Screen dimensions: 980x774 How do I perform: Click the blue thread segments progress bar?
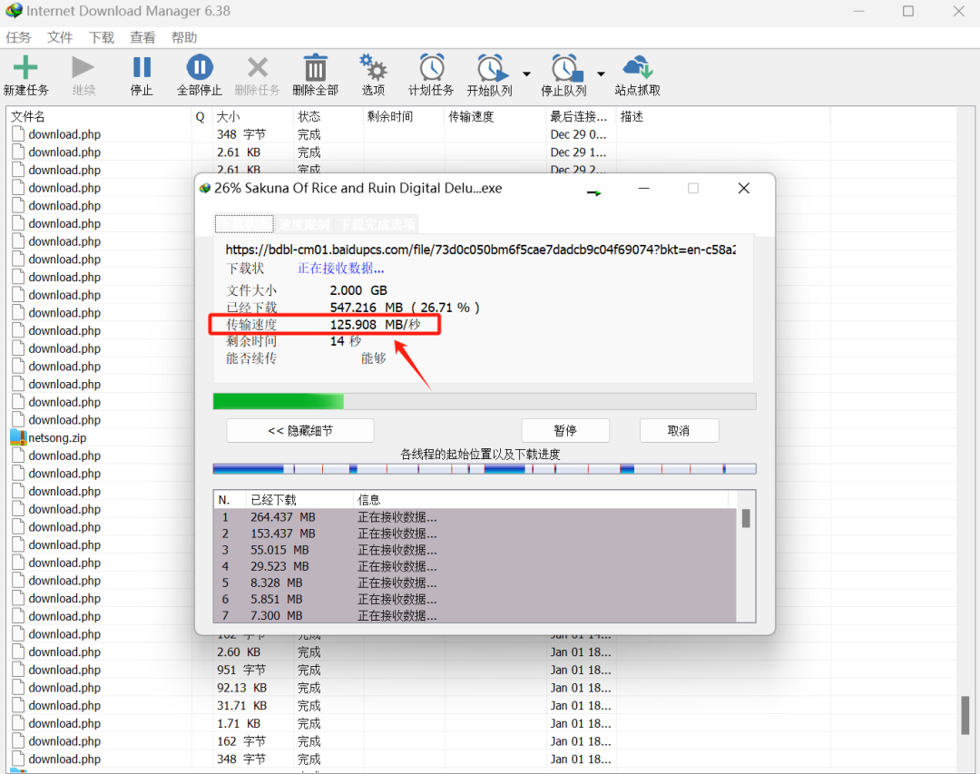[485, 469]
